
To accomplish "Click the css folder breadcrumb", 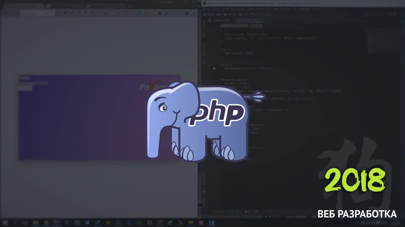I will coord(244,15).
